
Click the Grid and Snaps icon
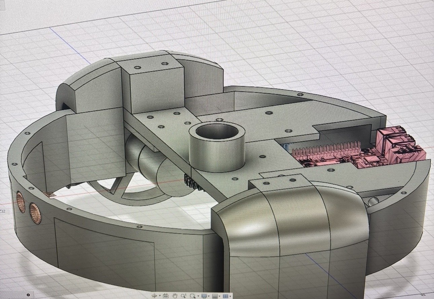point(215,296)
